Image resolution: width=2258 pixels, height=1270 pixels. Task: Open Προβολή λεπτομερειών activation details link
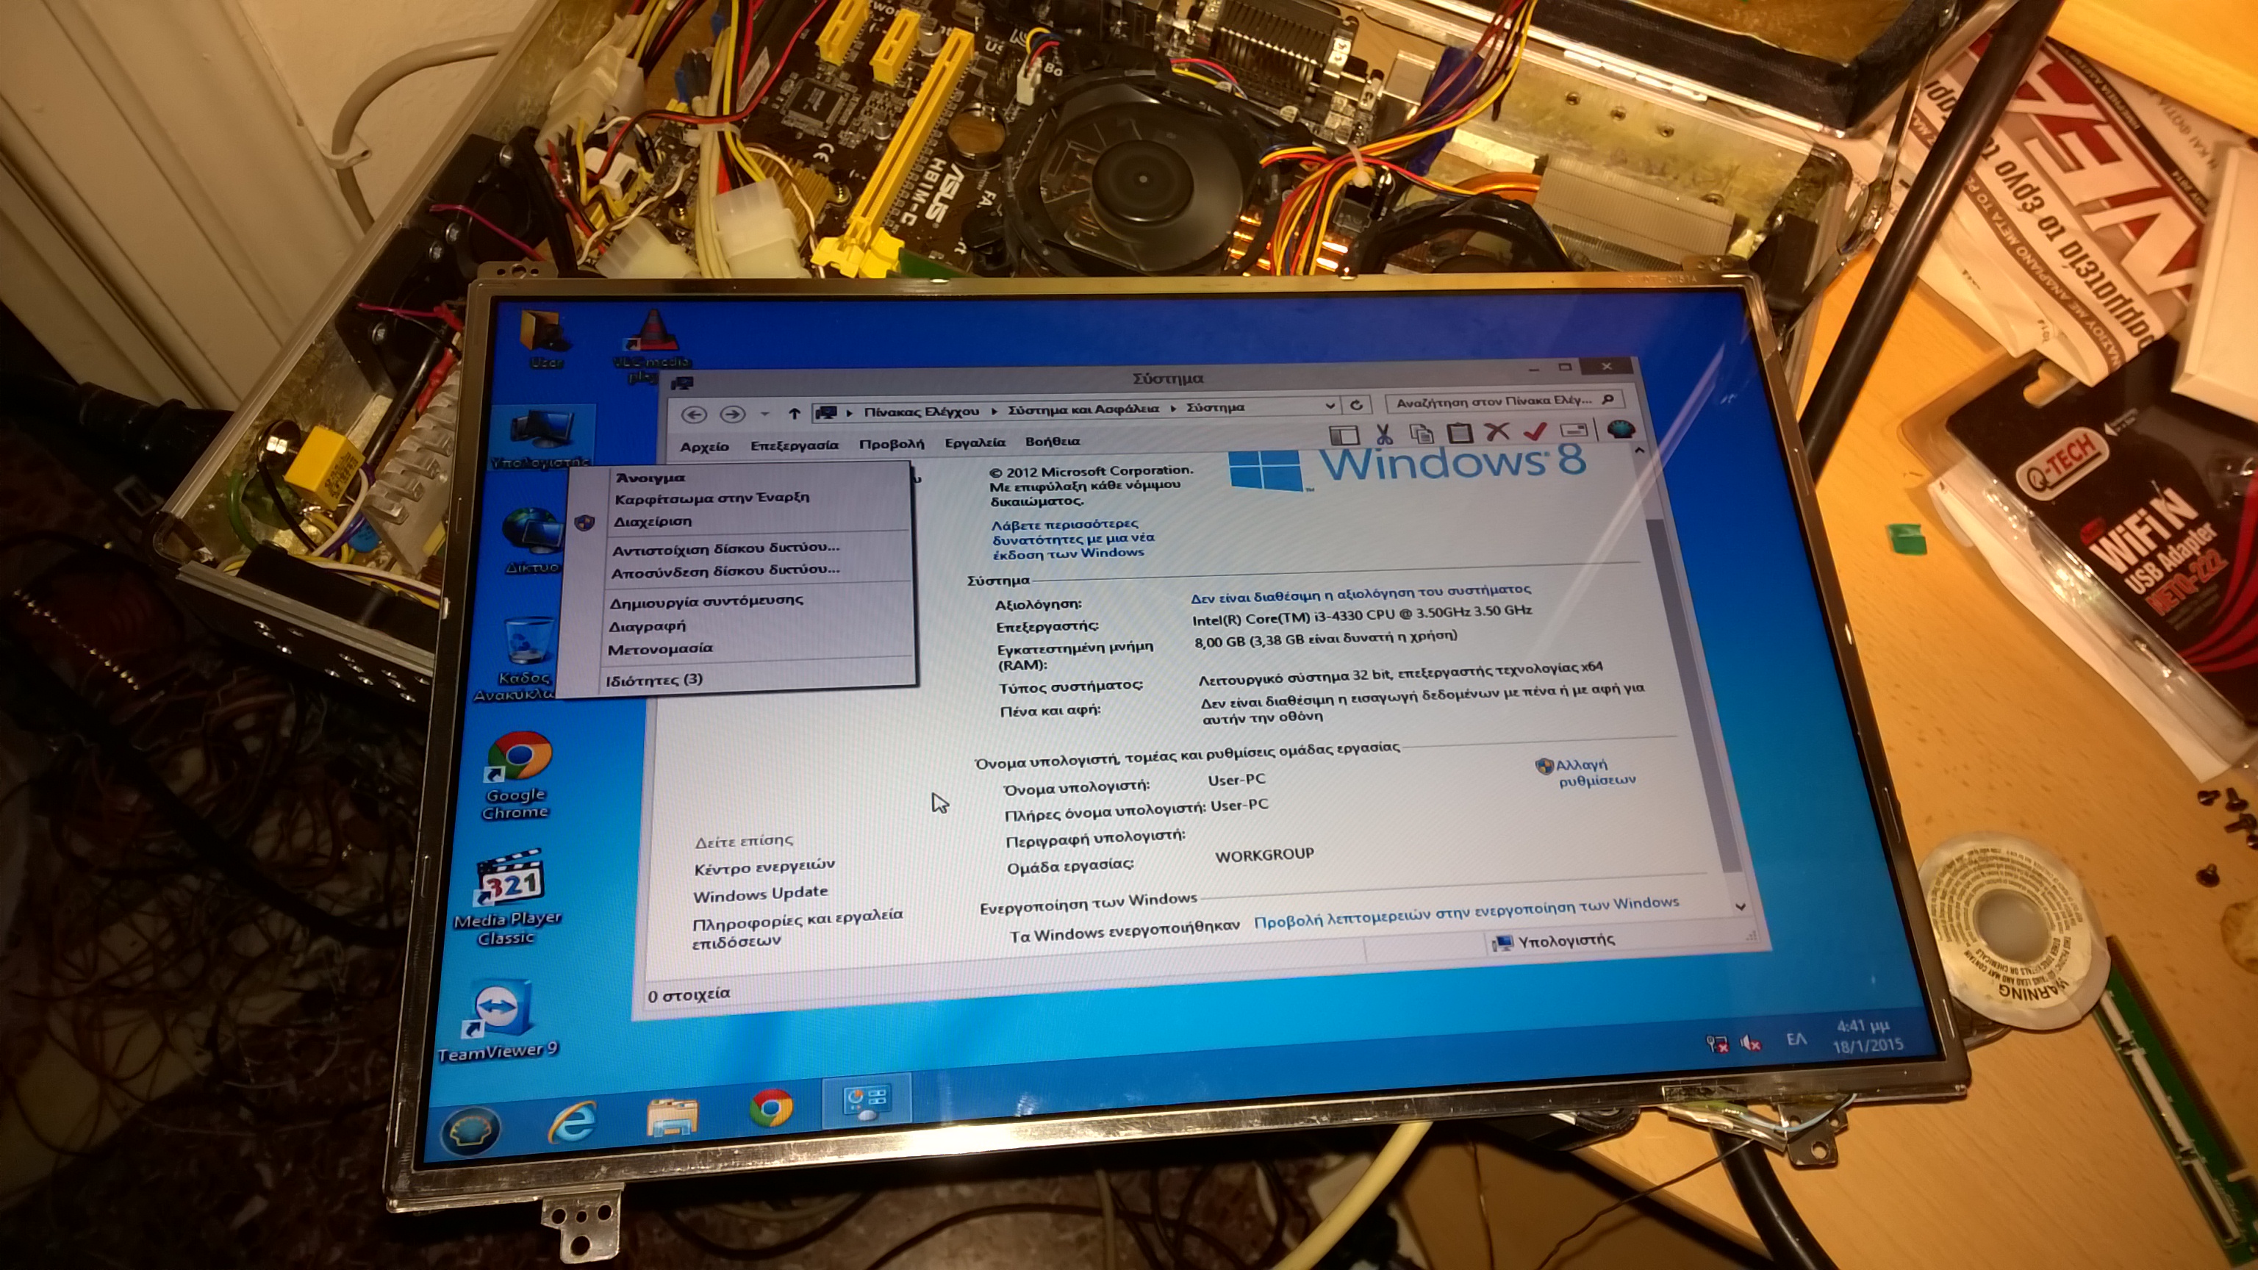1466,911
